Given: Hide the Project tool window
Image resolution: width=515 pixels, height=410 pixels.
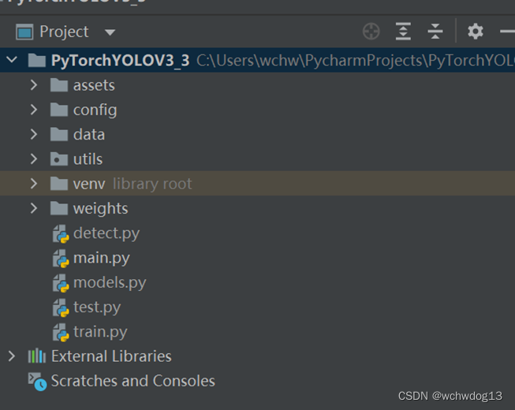Looking at the screenshot, I should pyautogui.click(x=507, y=32).
